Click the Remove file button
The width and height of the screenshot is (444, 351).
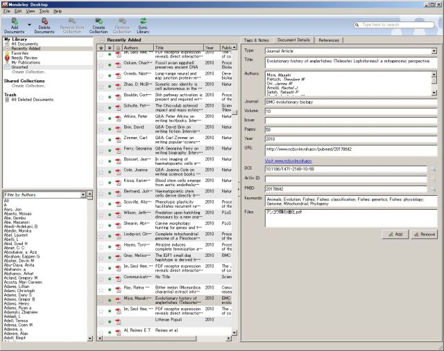tap(425, 234)
